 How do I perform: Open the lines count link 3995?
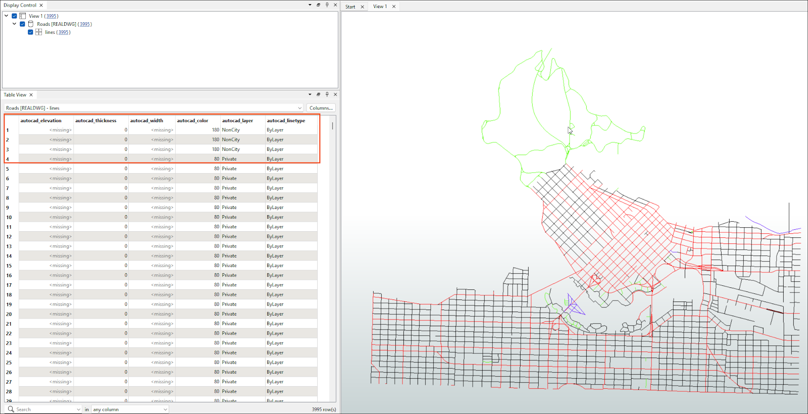click(63, 32)
